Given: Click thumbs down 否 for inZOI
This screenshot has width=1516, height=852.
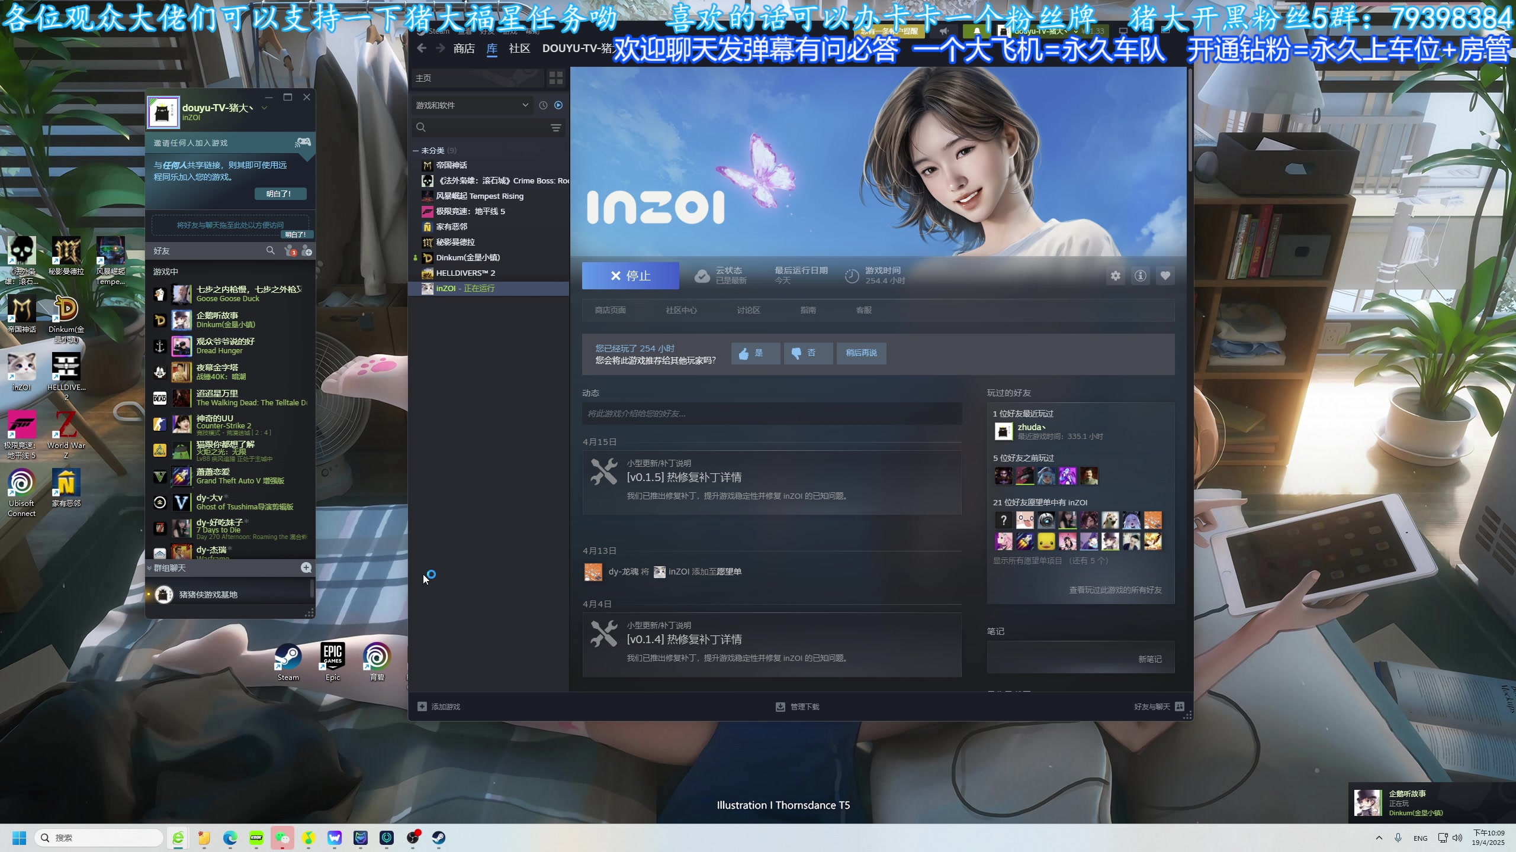Looking at the screenshot, I should pyautogui.click(x=808, y=353).
